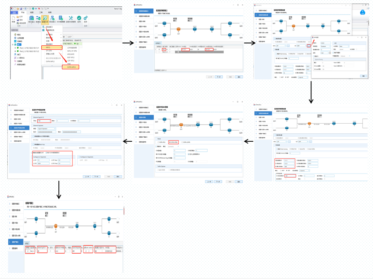Screen dimensions: 373x279
Task: Click 下一步 in the provider-side port wizard
Action: 219,77
